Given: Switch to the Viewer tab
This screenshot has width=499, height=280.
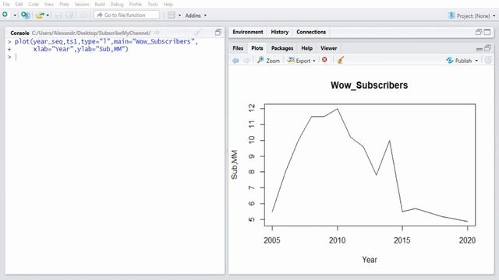Looking at the screenshot, I should 329,48.
